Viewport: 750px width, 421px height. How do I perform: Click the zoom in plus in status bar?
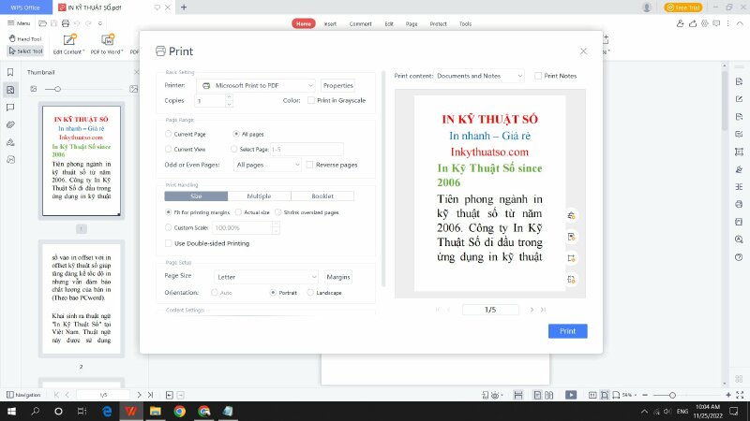pyautogui.click(x=728, y=395)
